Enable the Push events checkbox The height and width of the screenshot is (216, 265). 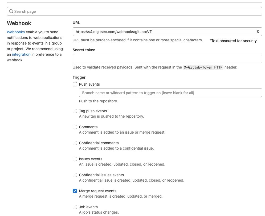point(75,84)
